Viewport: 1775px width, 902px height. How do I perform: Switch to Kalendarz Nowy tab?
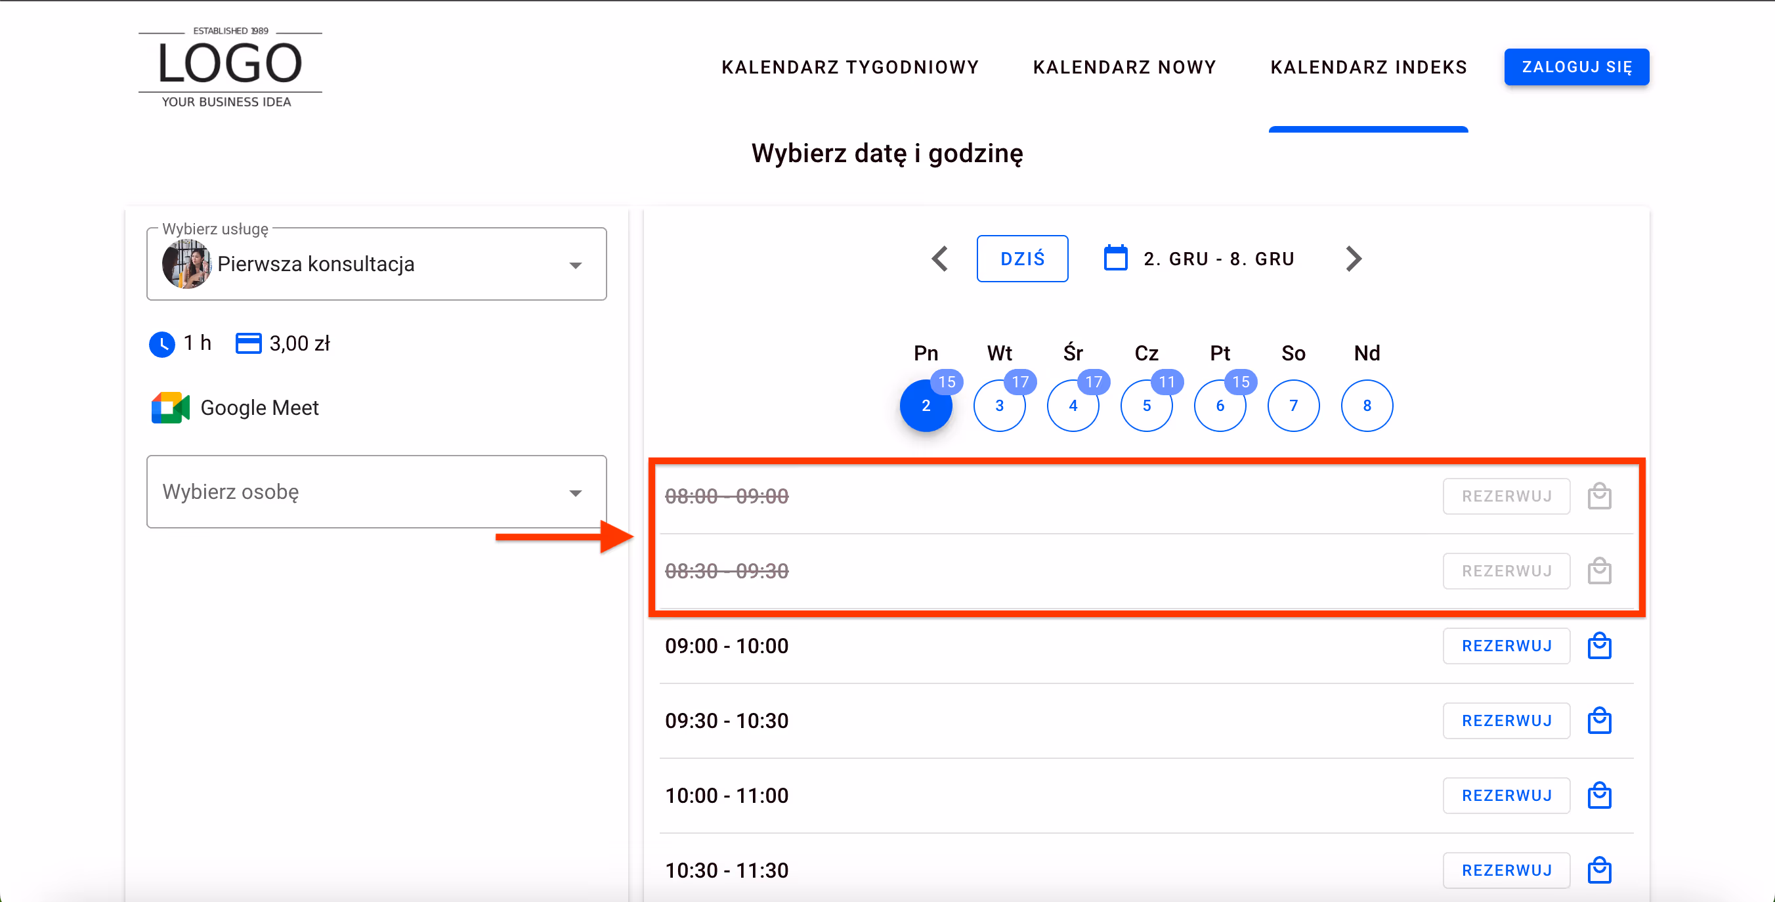tap(1124, 66)
